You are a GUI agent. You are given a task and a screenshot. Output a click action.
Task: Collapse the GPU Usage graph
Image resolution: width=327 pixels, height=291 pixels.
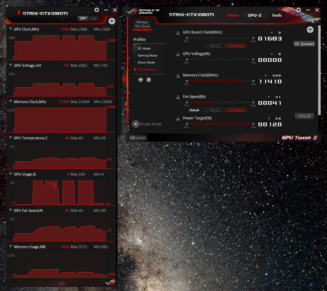(x=10, y=174)
